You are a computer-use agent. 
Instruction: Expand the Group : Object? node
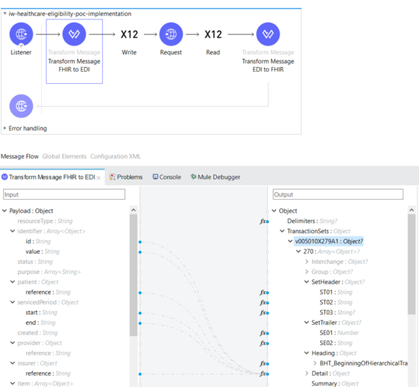coord(306,272)
